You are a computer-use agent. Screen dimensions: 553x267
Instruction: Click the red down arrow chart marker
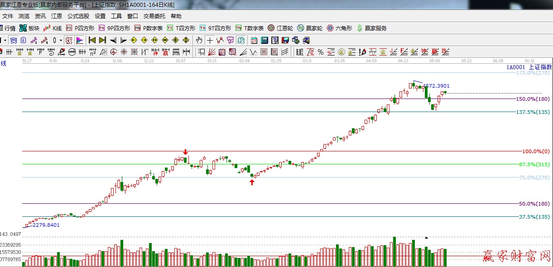185,152
